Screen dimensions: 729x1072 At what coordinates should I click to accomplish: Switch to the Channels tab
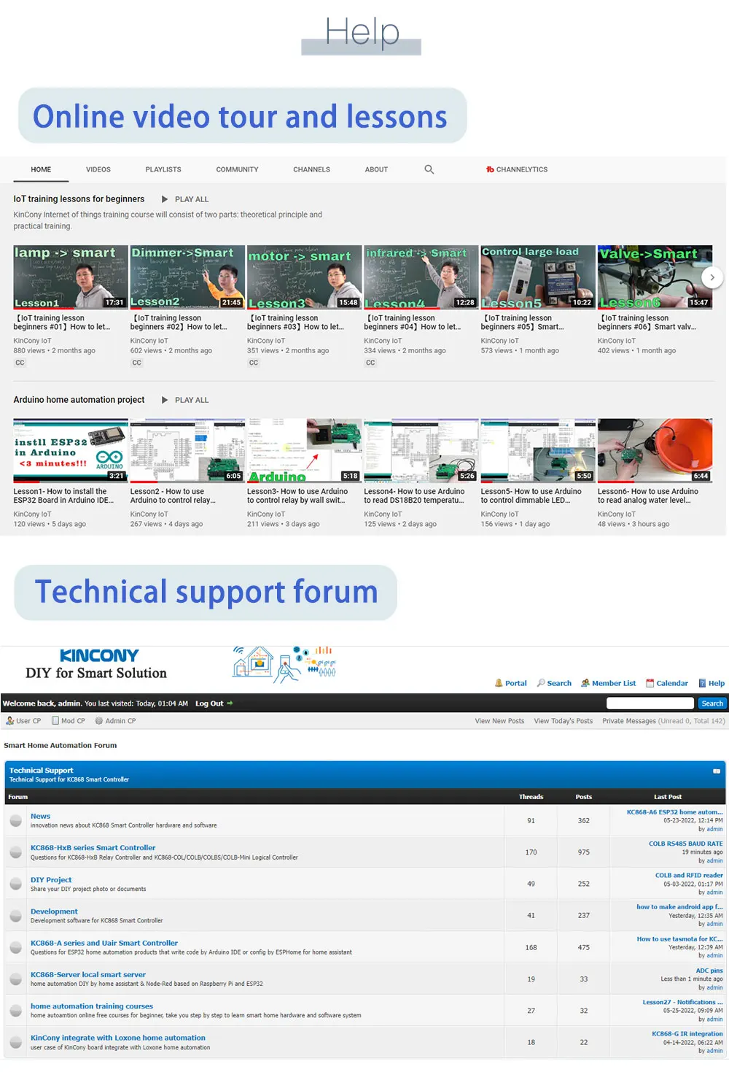[311, 169]
